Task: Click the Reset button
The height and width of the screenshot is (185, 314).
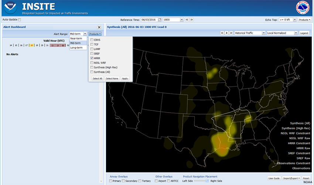Action: point(306,178)
